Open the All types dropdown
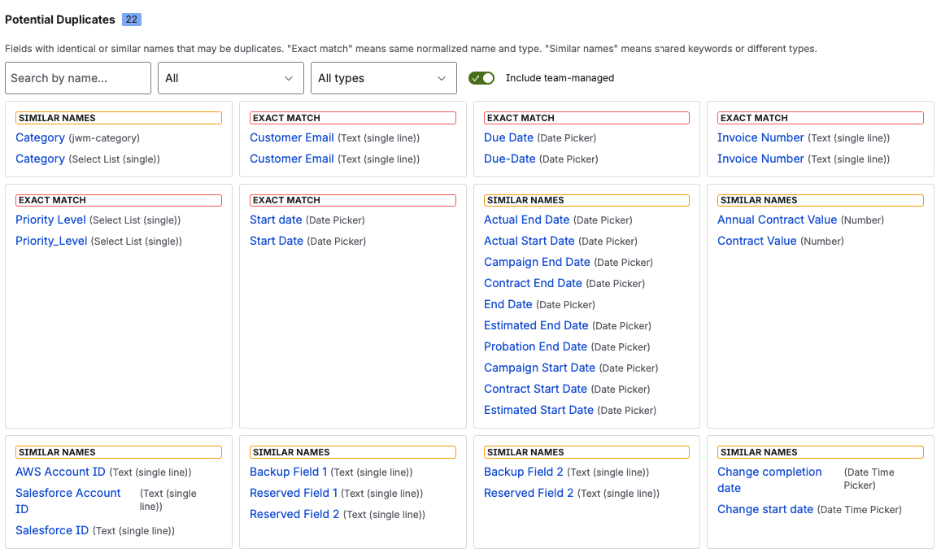The image size is (941, 553). [384, 78]
